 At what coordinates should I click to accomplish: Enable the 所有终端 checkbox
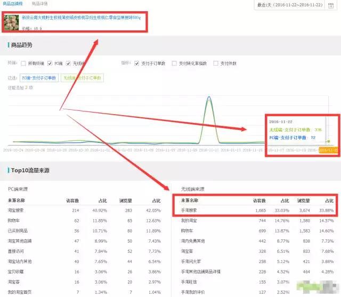click(24, 63)
